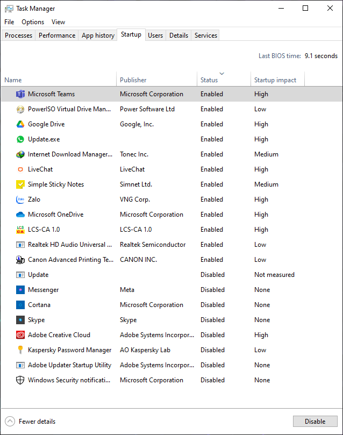Image resolution: width=343 pixels, height=435 pixels.
Task: Click Disabled status of Adobe Creative Cloud
Action: coord(212,335)
